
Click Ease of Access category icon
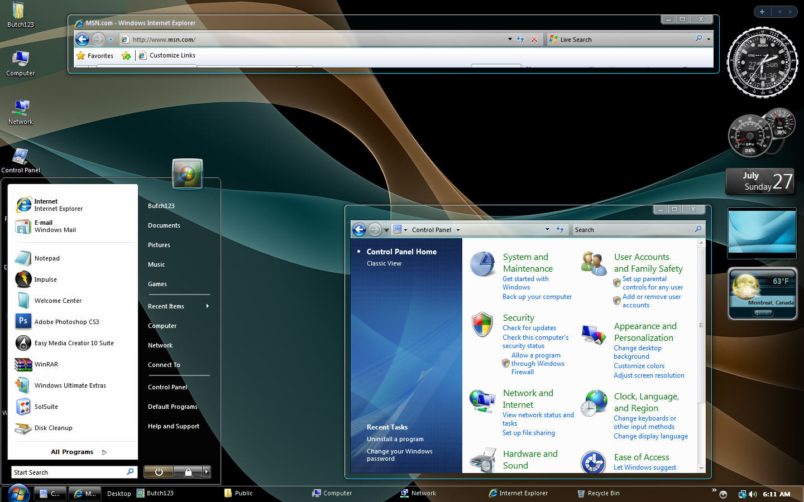point(593,462)
